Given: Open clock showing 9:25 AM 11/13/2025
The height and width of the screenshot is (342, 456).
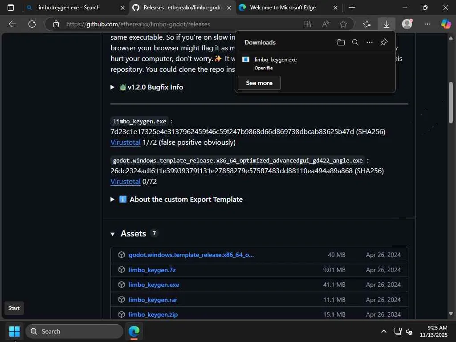Looking at the screenshot, I should click(434, 331).
